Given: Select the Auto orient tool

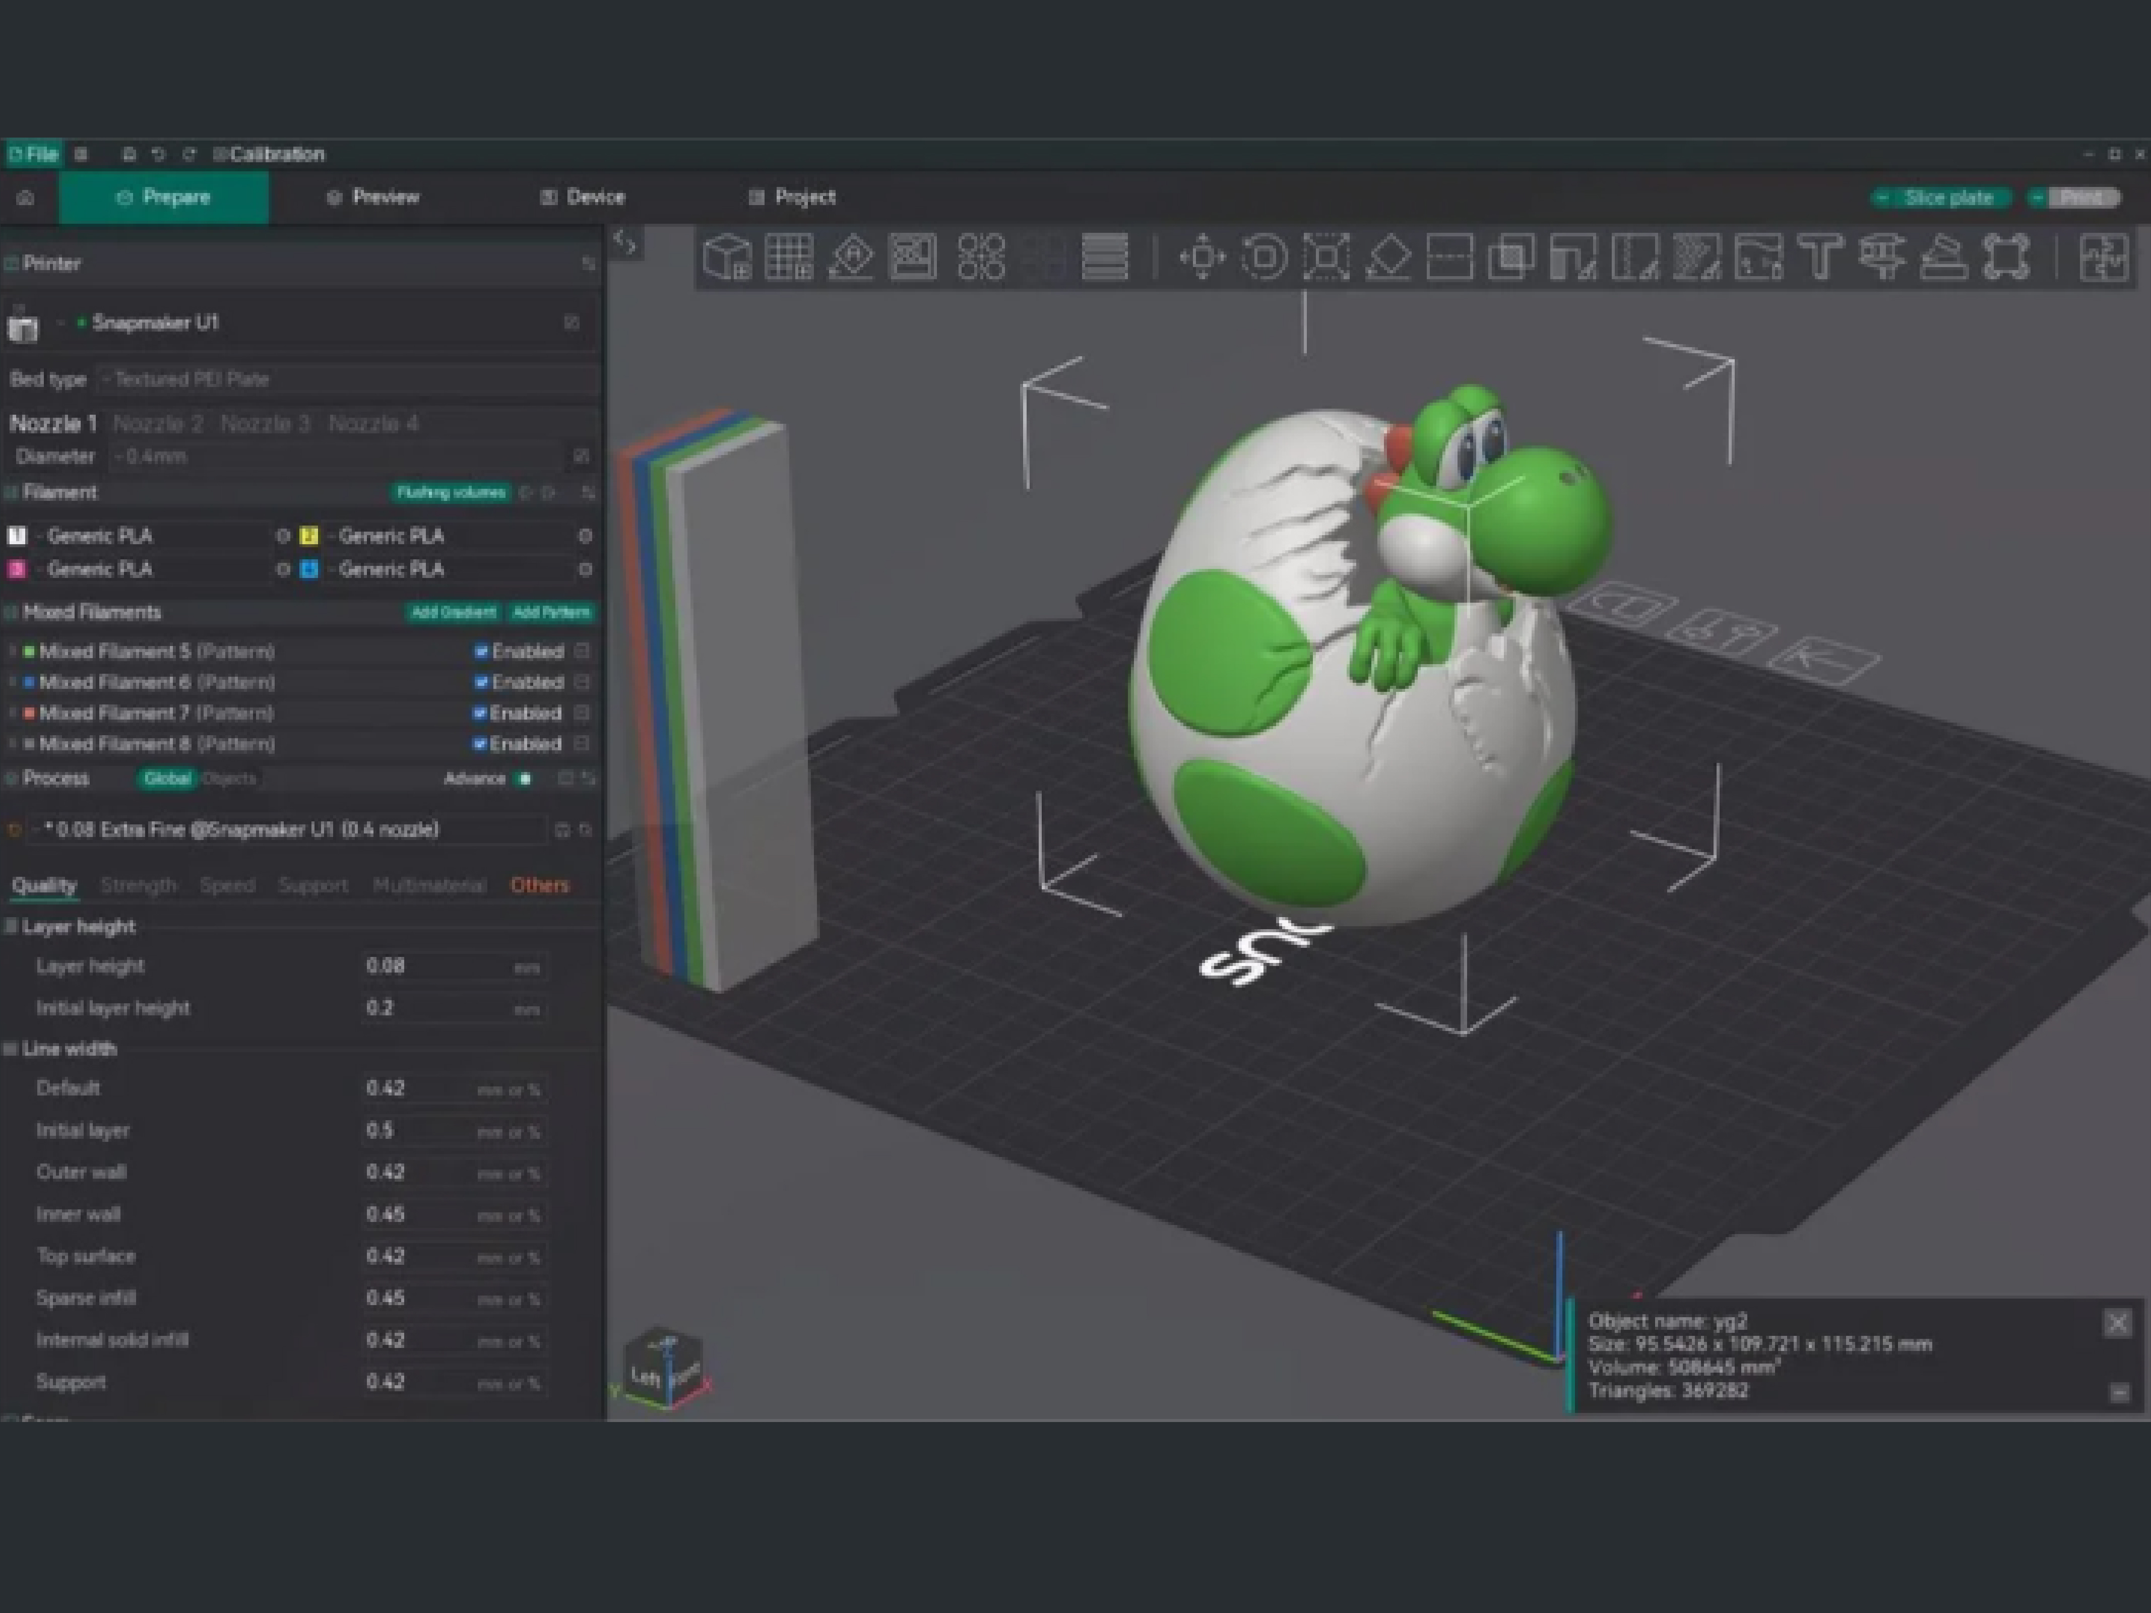Looking at the screenshot, I should pyautogui.click(x=851, y=256).
